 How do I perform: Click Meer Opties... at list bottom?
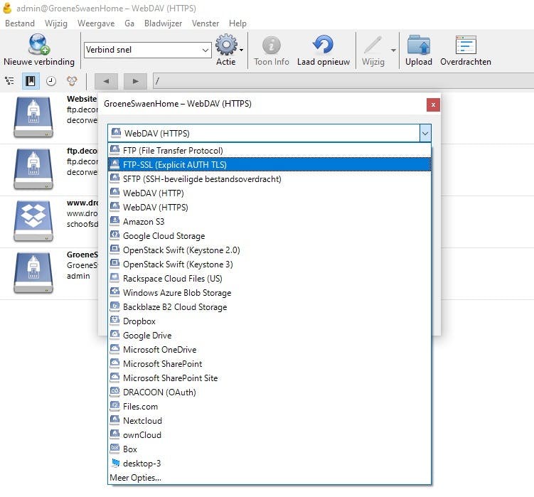tap(135, 478)
